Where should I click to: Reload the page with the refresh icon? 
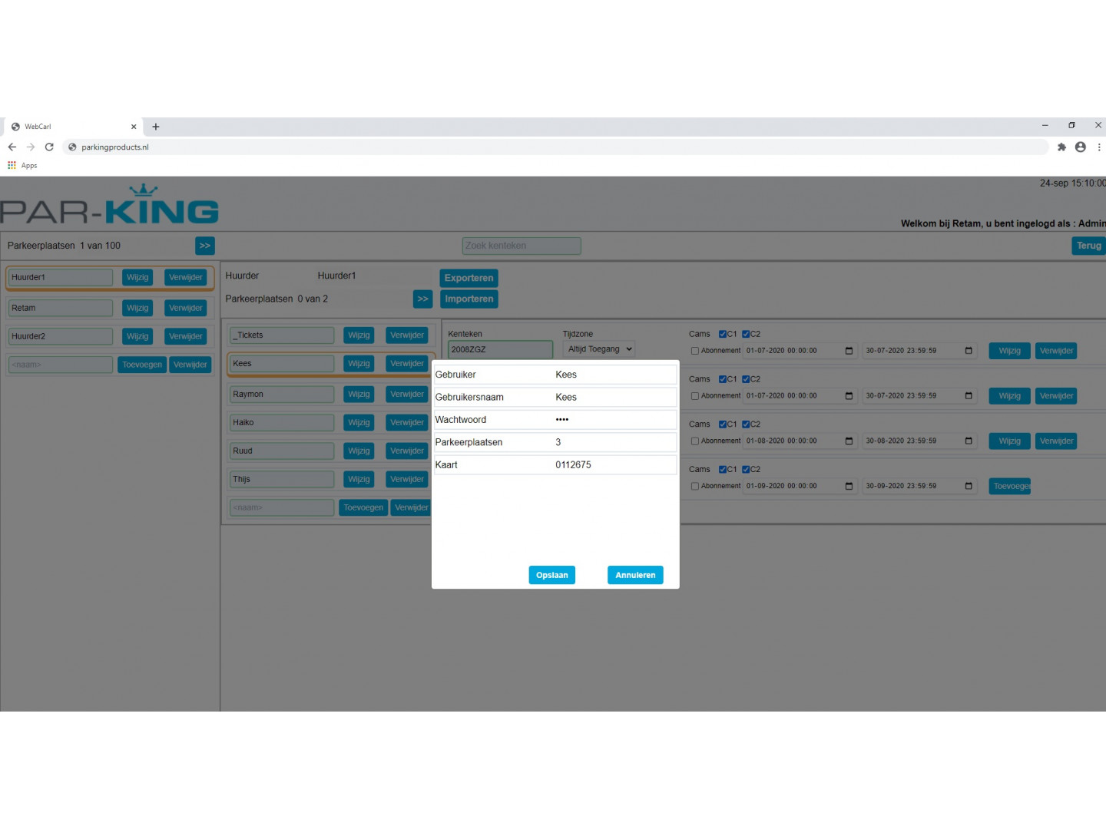(x=49, y=147)
